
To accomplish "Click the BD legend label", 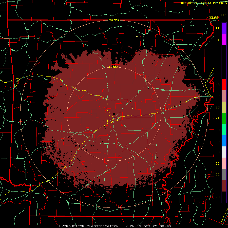I will (x=217, y=107).
